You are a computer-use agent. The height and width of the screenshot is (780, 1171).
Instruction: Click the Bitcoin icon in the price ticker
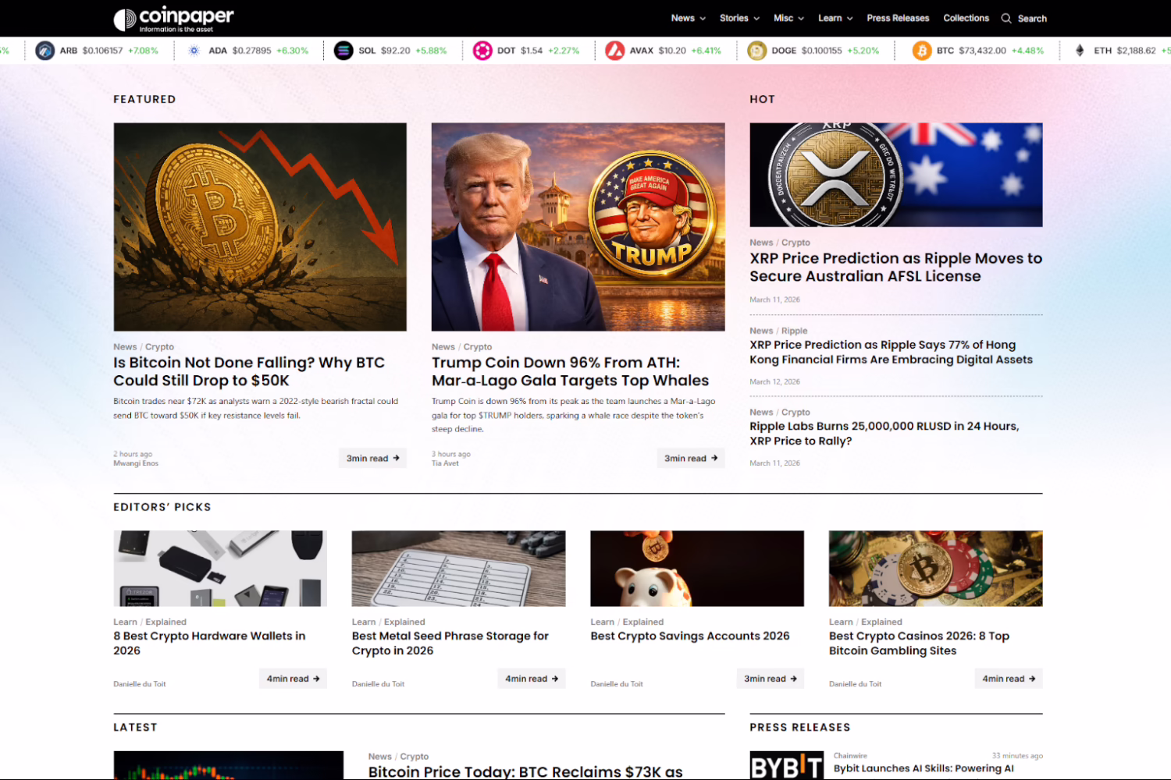924,50
